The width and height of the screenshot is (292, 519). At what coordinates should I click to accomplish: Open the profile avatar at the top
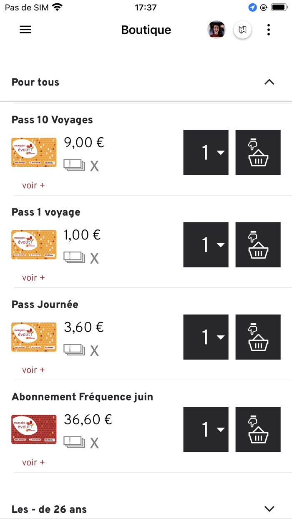[216, 29]
